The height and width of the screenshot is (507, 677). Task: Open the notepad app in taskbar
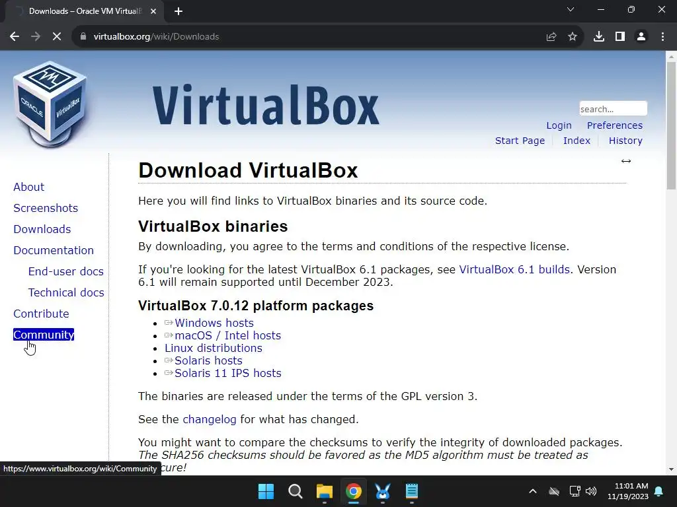coord(411,491)
